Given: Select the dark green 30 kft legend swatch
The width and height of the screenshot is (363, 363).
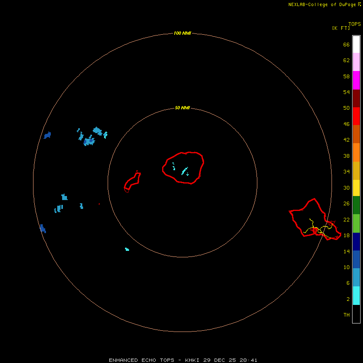Looking at the screenshot, I should [x=356, y=205].
